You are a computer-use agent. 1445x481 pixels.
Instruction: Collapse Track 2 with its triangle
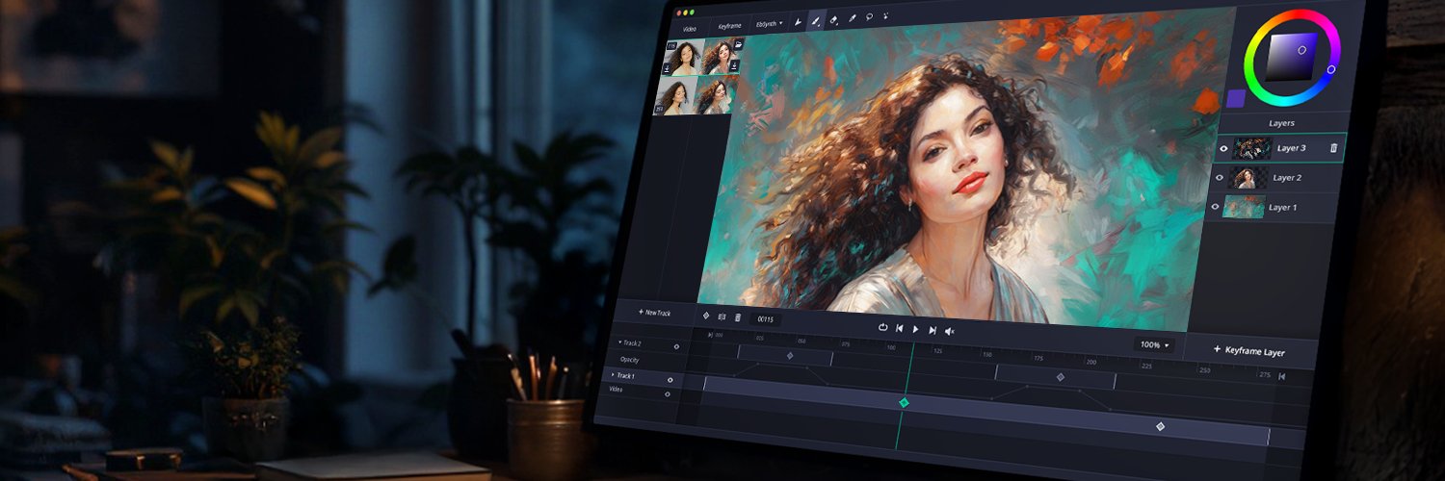(619, 342)
